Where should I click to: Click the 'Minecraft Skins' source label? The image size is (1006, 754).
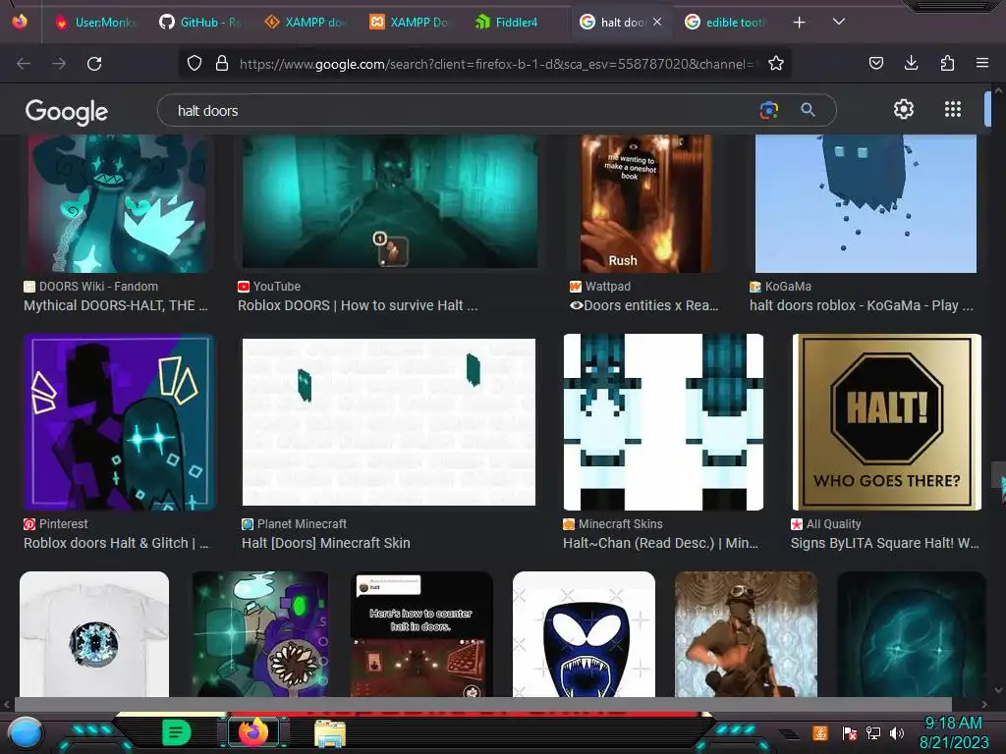point(621,524)
